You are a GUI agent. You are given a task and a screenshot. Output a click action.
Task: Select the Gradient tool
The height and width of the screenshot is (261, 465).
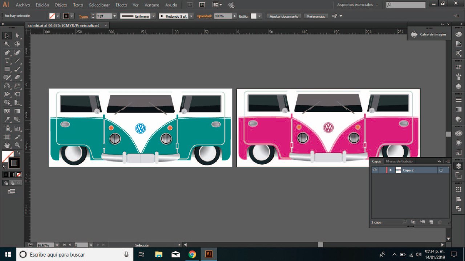[x=17, y=111]
